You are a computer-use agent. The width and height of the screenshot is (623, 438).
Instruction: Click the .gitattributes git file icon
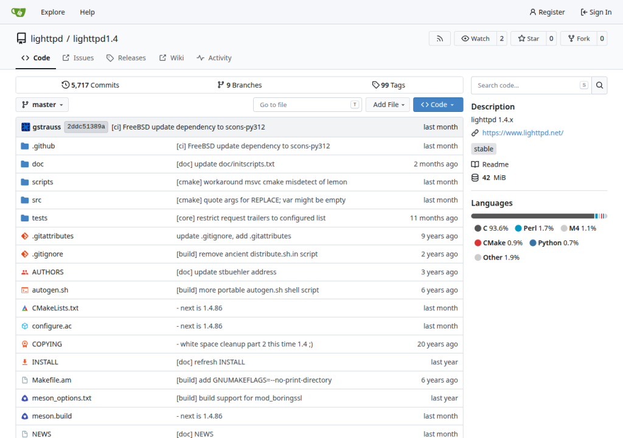(24, 236)
